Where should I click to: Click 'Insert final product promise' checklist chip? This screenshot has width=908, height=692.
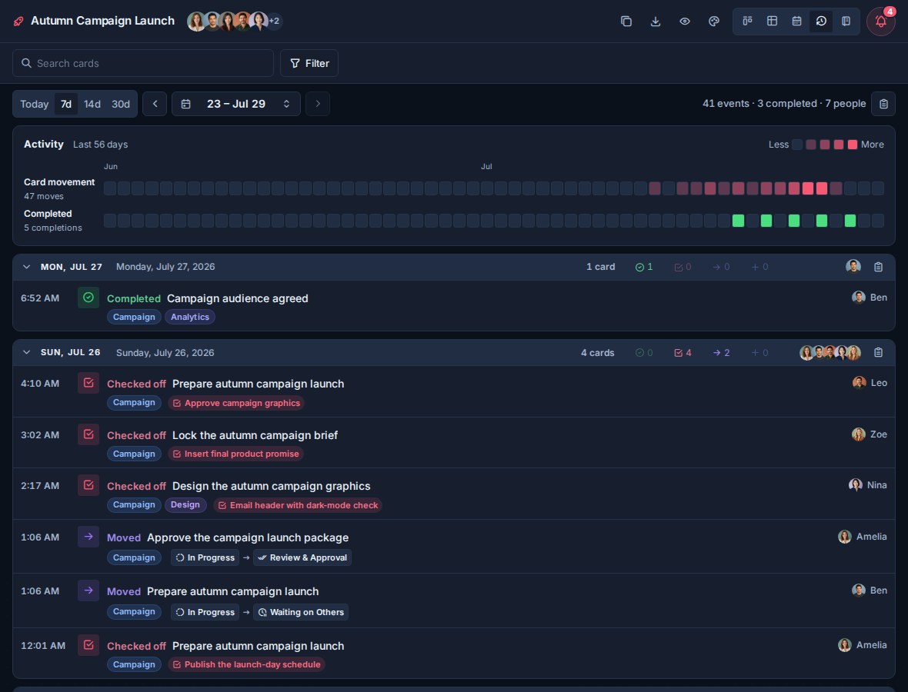(235, 454)
